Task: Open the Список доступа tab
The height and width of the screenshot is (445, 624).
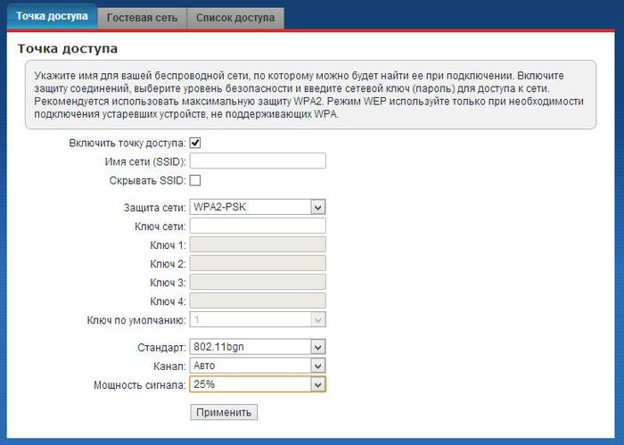Action: tap(236, 18)
